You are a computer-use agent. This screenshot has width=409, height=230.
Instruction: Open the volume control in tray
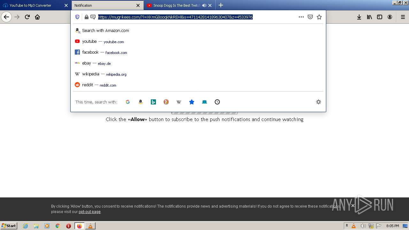click(363, 226)
